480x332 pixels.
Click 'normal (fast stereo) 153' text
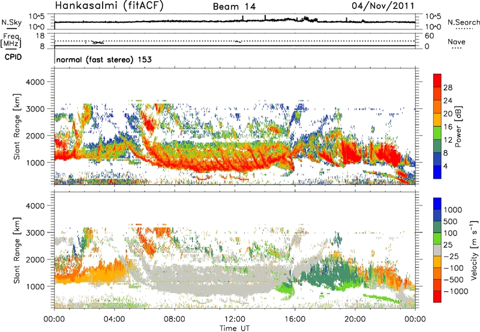[104, 59]
